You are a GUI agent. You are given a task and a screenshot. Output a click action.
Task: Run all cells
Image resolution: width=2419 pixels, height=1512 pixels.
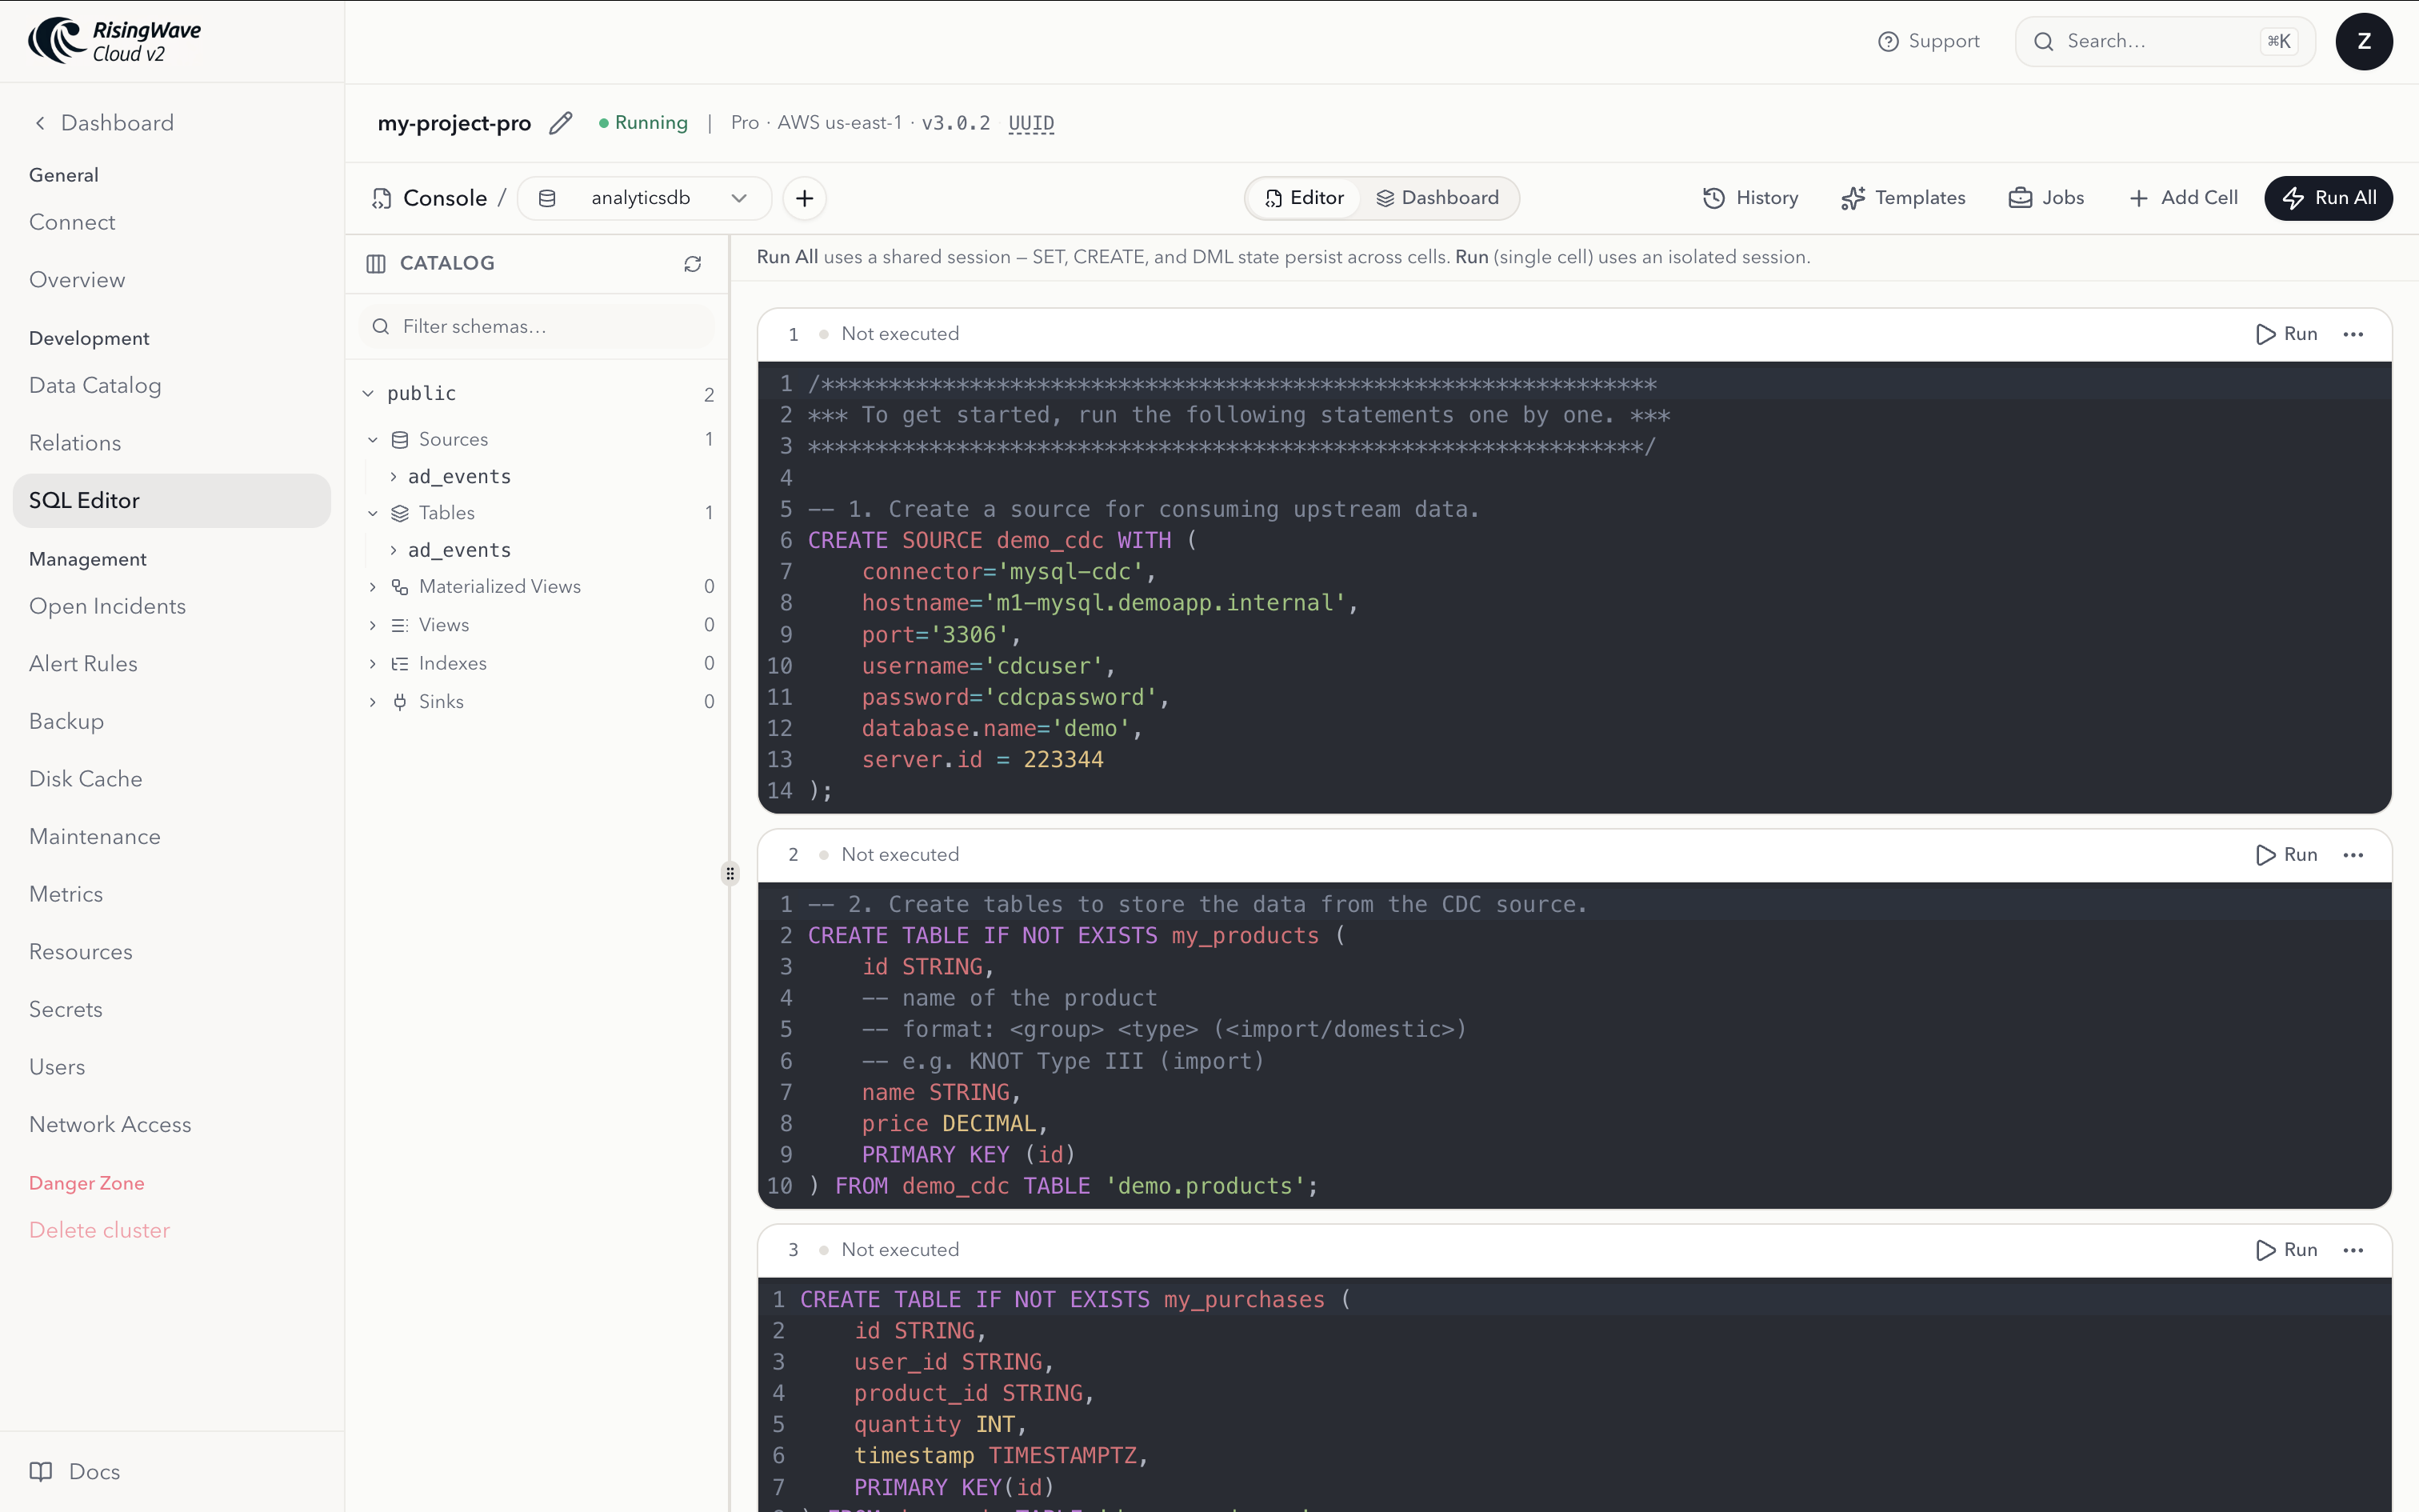[2328, 198]
